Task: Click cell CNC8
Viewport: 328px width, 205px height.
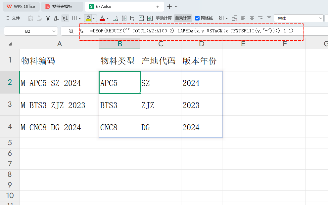Action: pos(120,127)
